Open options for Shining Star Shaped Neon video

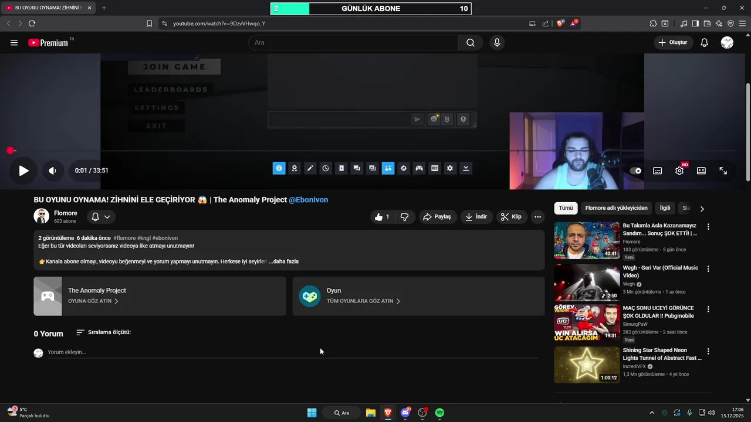click(x=708, y=352)
